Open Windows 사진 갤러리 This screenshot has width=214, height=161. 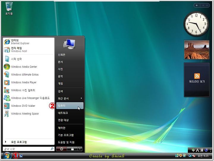point(28,90)
